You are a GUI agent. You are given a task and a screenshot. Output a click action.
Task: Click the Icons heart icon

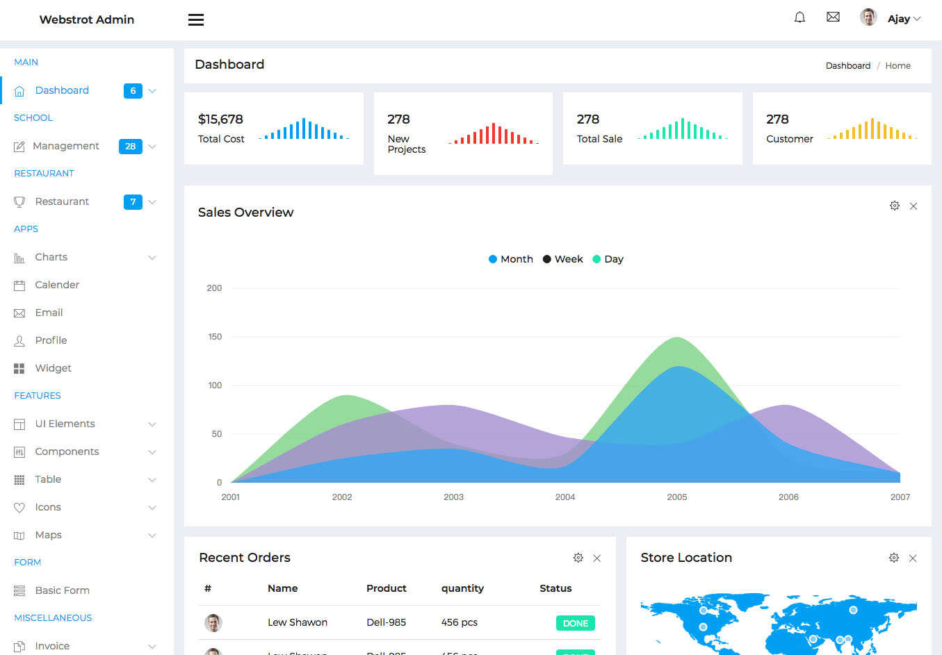pyautogui.click(x=19, y=508)
